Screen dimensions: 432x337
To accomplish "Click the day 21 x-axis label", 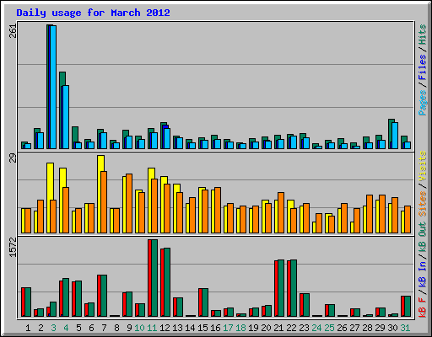I will (278, 328).
